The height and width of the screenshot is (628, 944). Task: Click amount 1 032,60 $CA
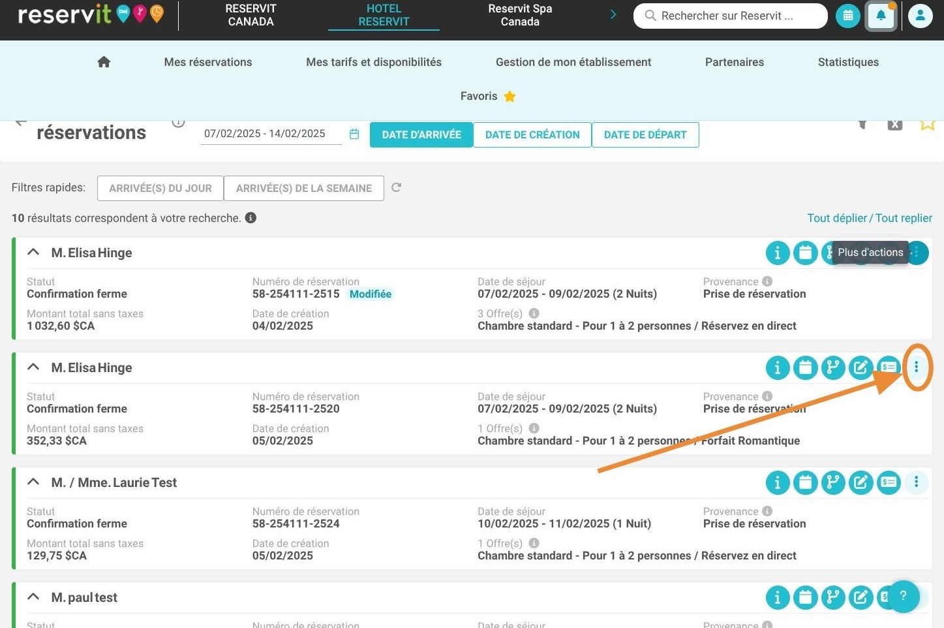(x=61, y=326)
